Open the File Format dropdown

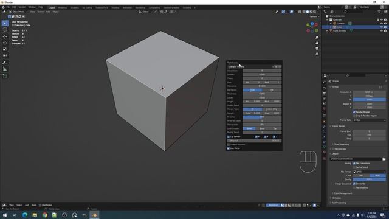pos(370,172)
